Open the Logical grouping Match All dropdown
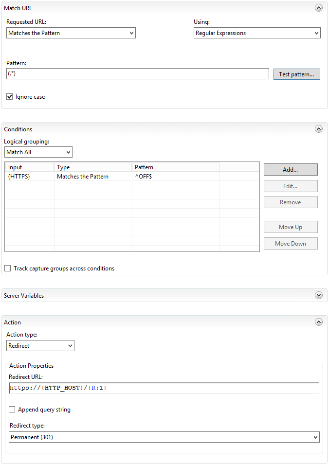Image resolution: width=329 pixels, height=465 pixels. tap(38, 152)
